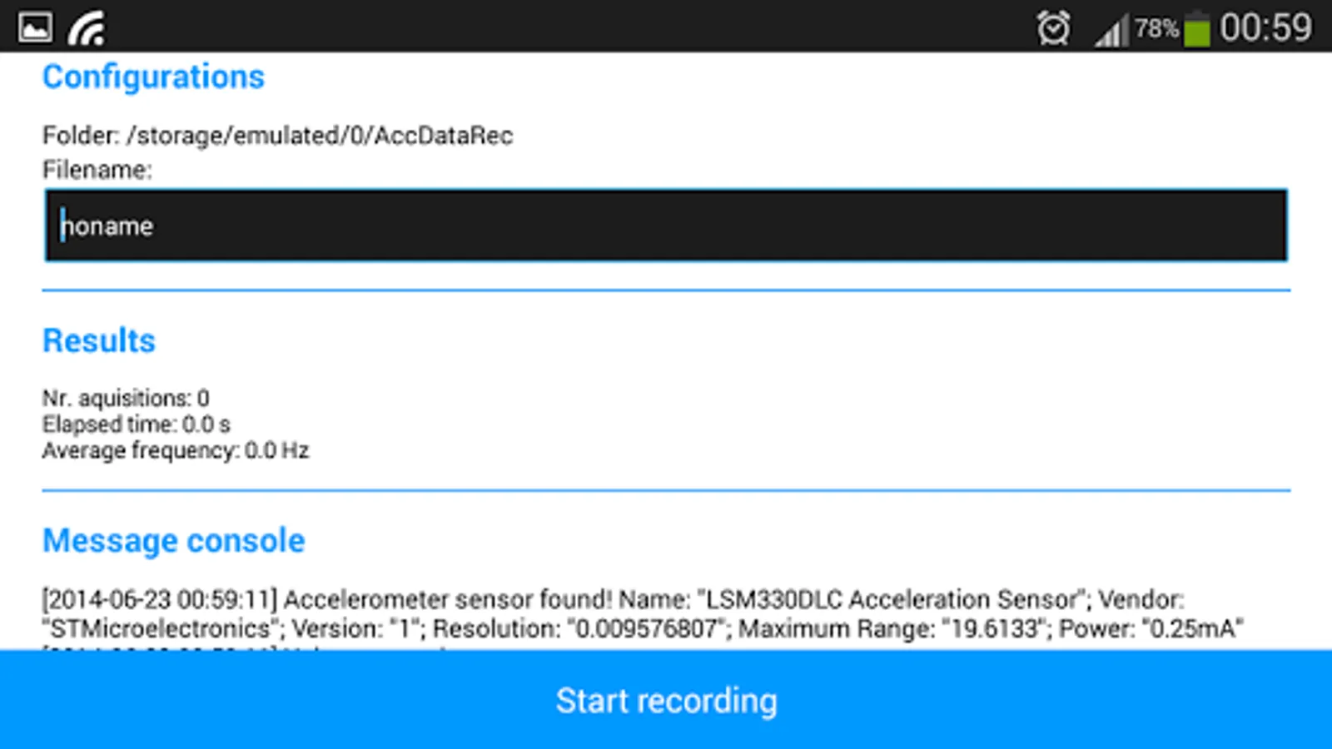This screenshot has width=1332, height=749.
Task: Tap the Filename label
Action: [97, 170]
